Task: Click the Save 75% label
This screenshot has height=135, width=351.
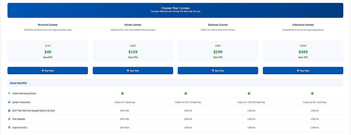Action: point(303,57)
